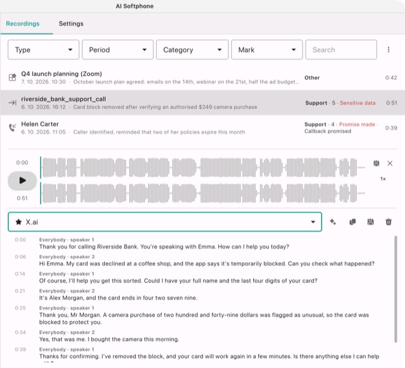Click the 0:39 duration of Helen Carter call
The height and width of the screenshot is (368, 405).
click(x=391, y=128)
